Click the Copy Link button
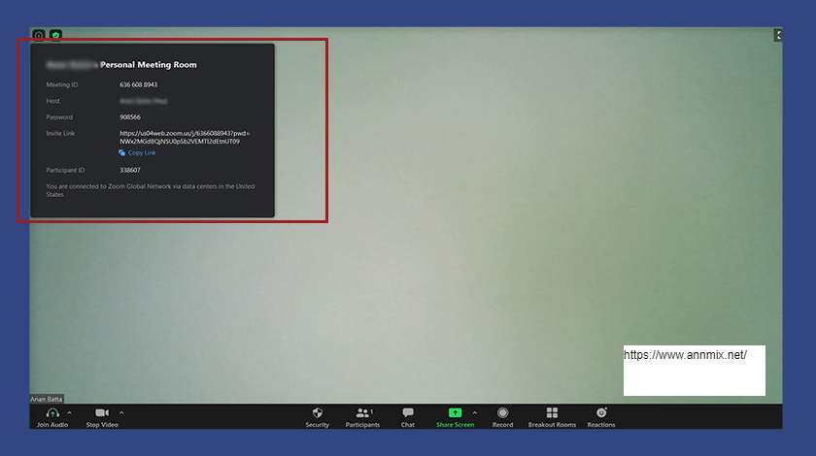This screenshot has width=816, height=456. [x=137, y=153]
